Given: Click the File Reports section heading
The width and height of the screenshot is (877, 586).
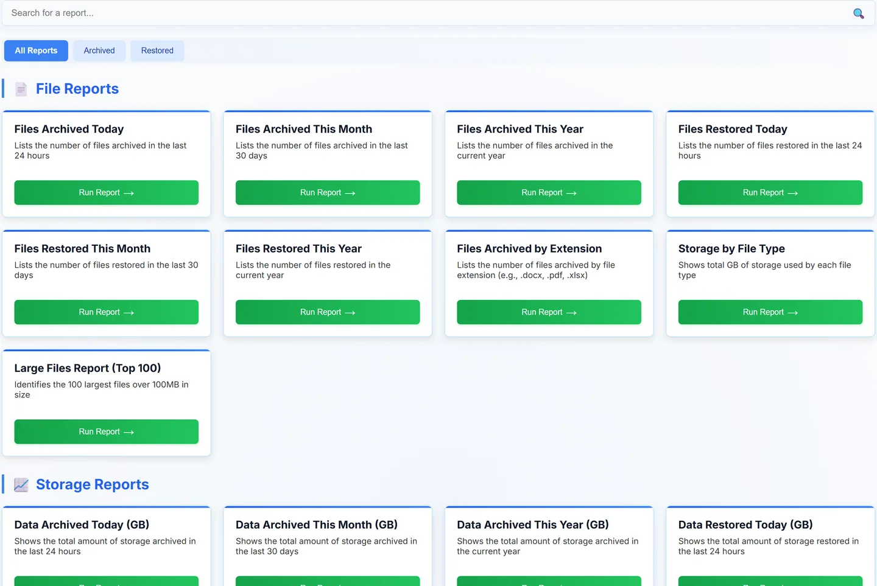Looking at the screenshot, I should tap(77, 89).
